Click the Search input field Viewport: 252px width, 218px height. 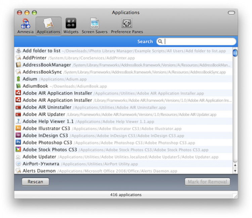click(x=196, y=42)
